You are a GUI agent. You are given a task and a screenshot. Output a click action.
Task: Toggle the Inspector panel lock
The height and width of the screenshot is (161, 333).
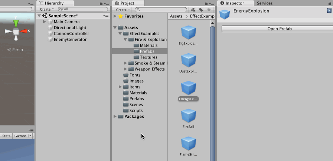[323, 3]
